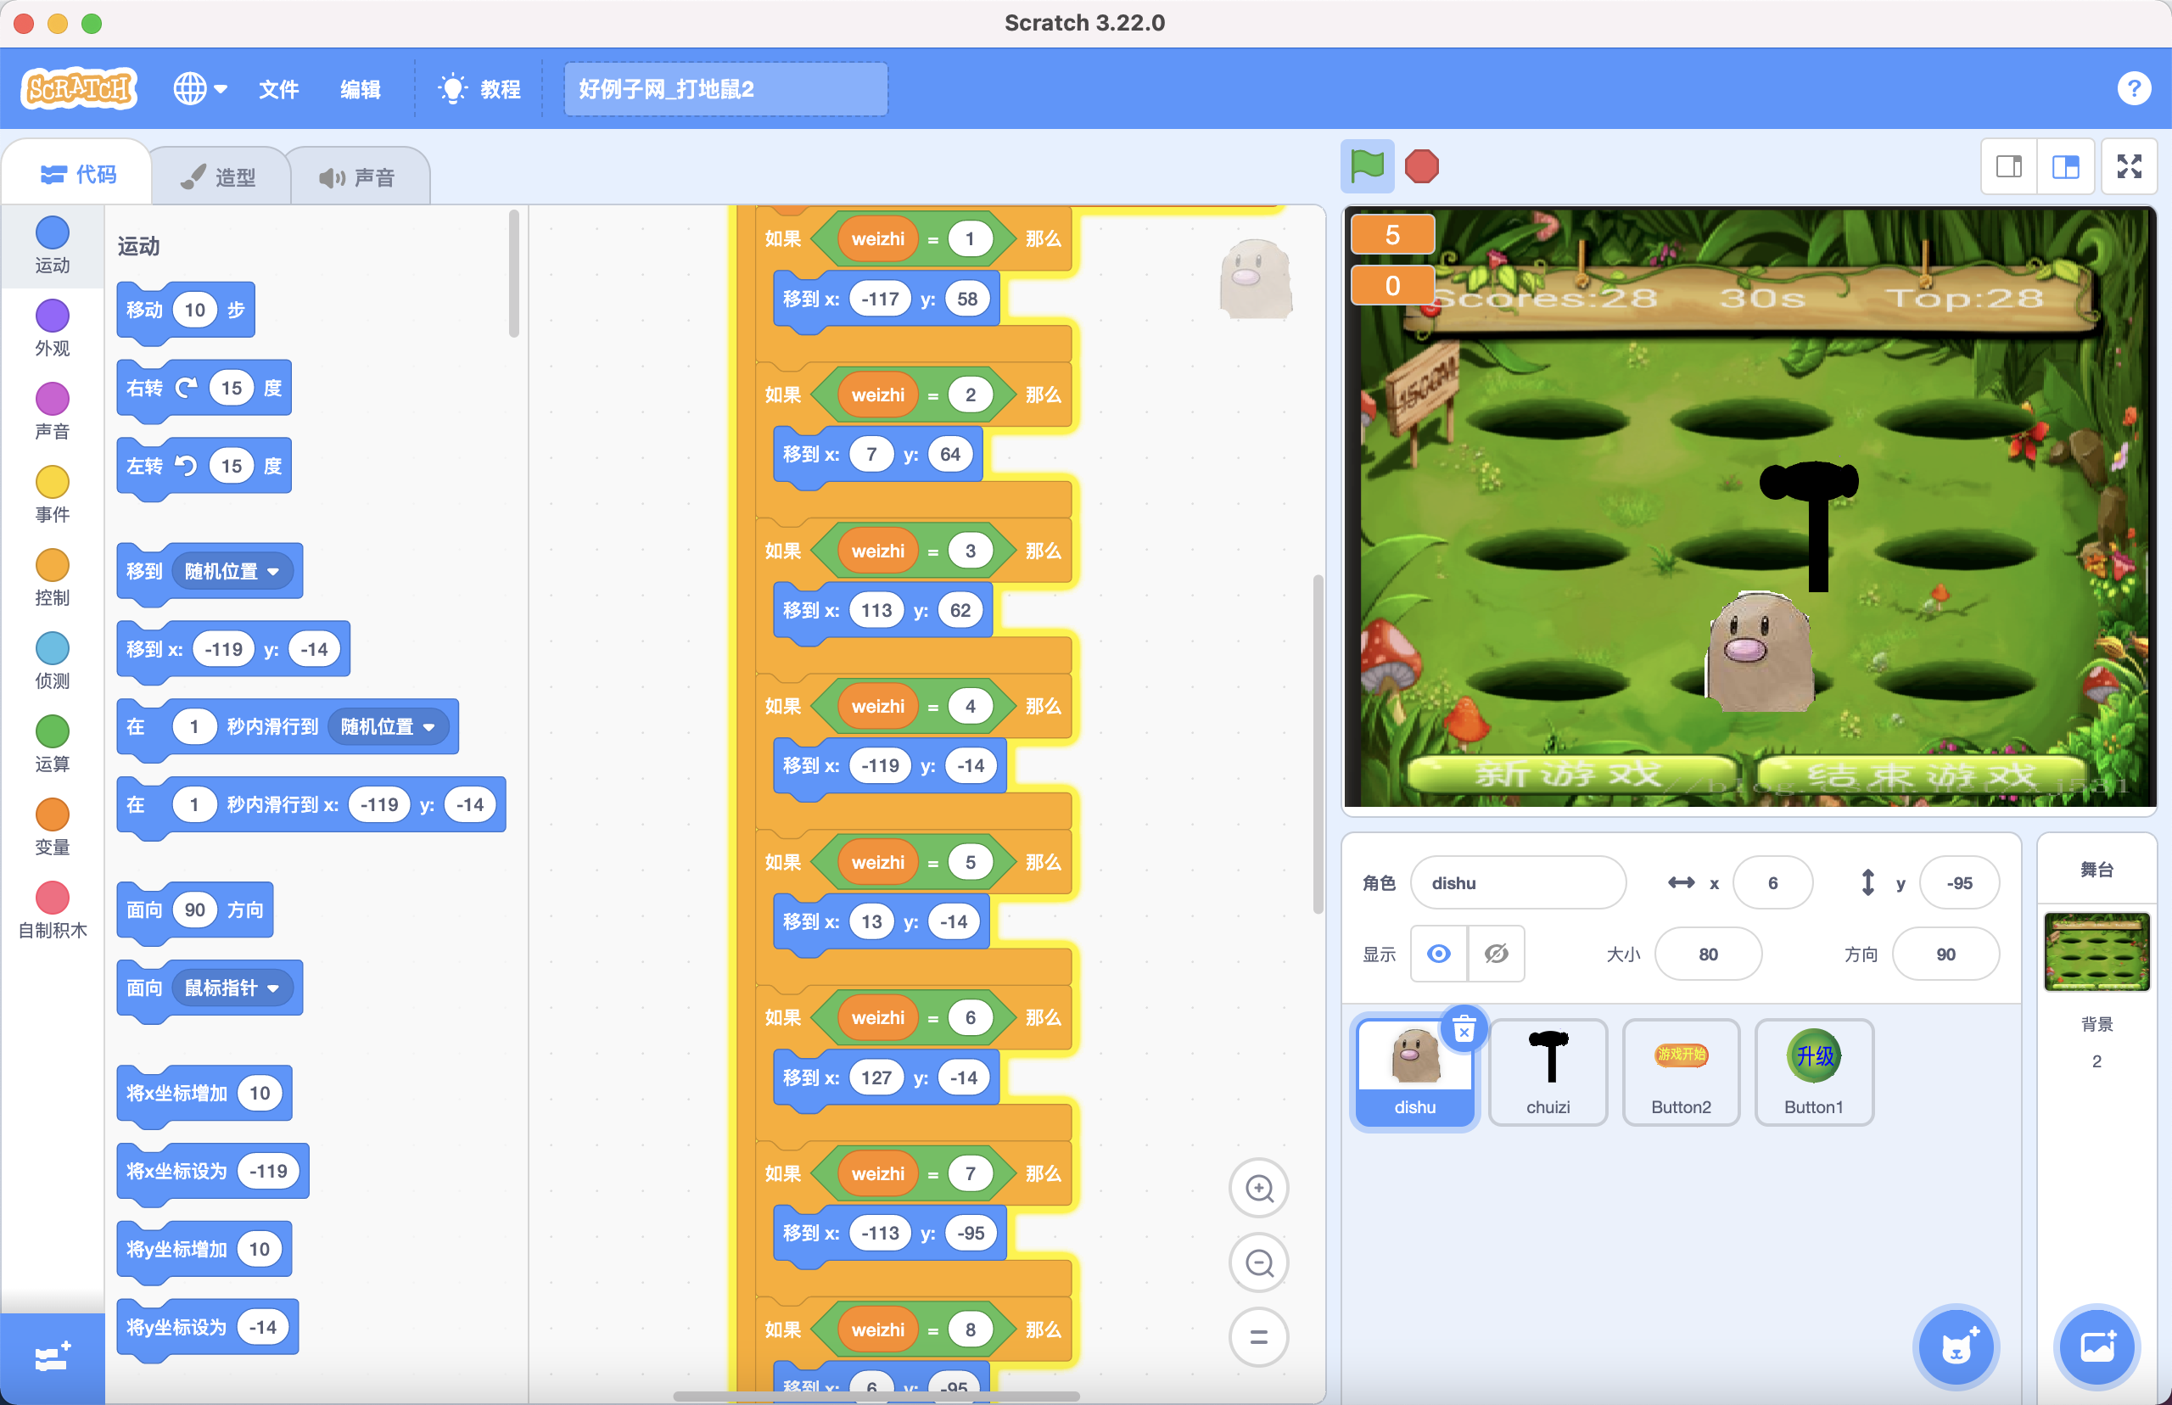Open the add extension button

click(52, 1358)
